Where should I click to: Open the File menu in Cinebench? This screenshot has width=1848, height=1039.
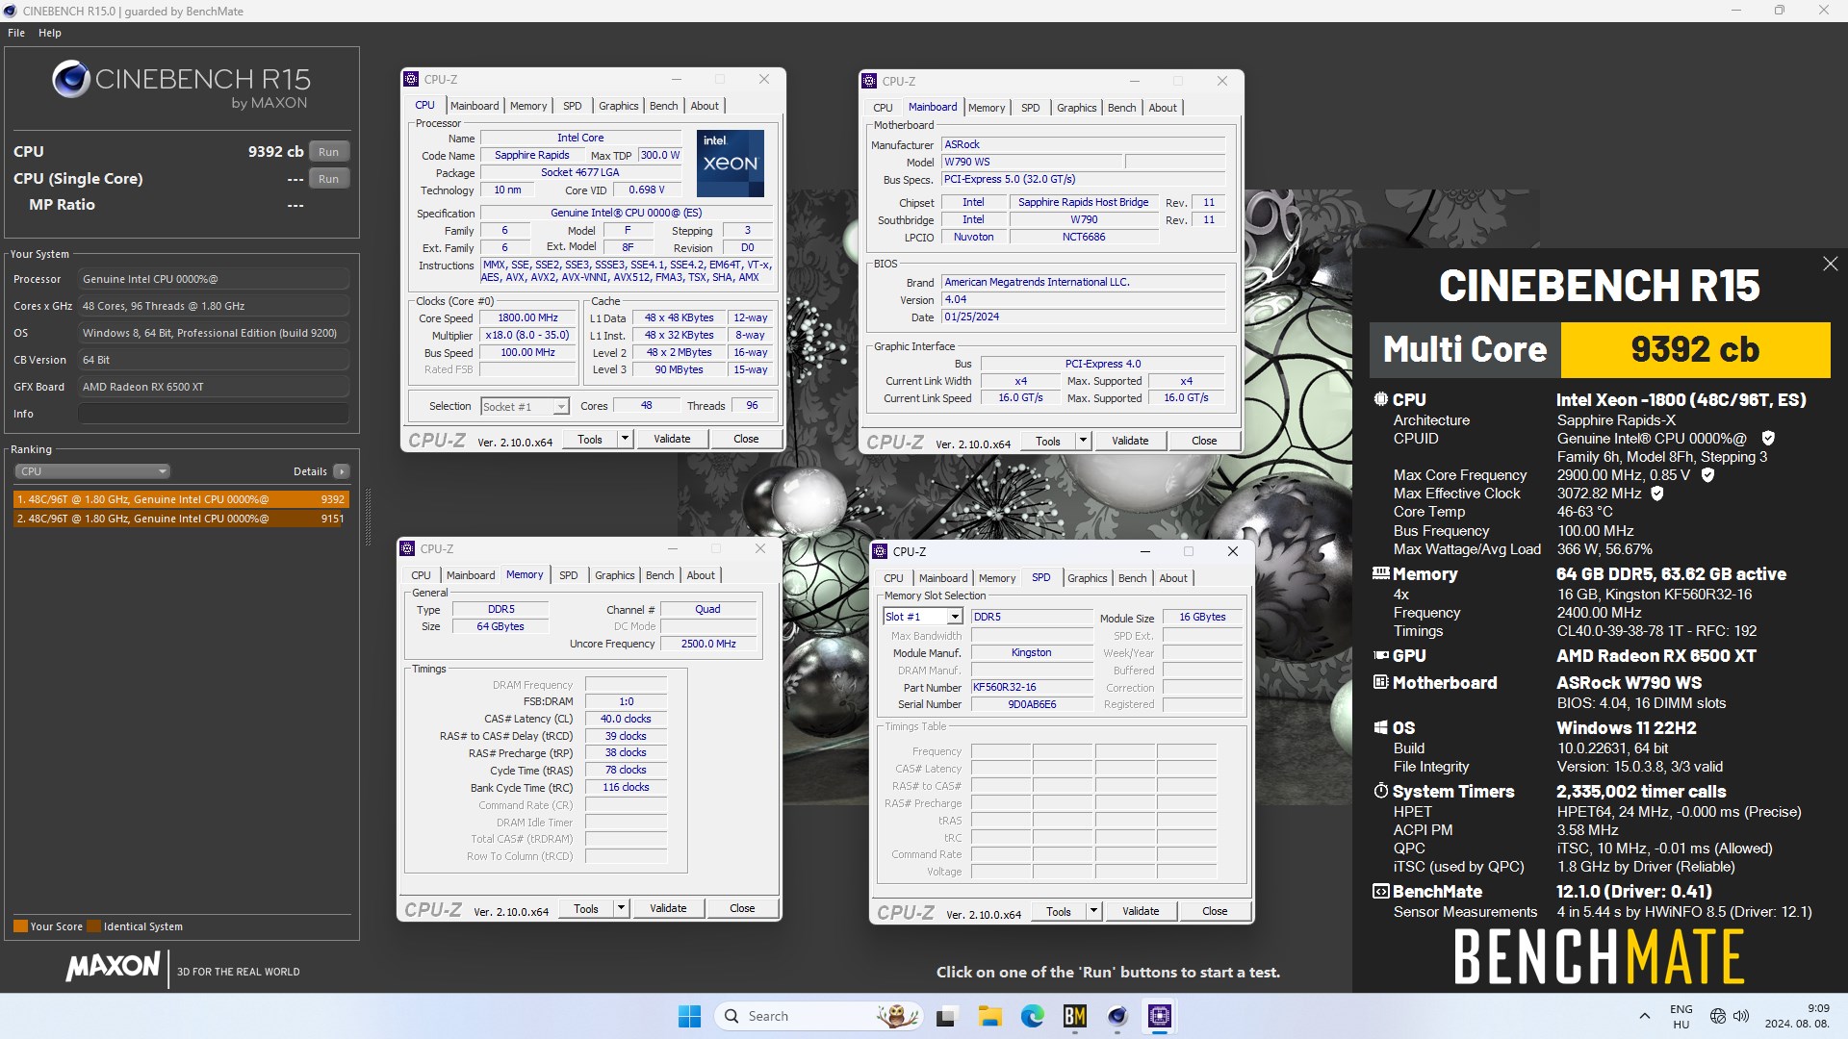pyautogui.click(x=16, y=33)
